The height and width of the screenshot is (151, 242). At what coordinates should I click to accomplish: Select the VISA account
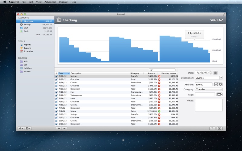click(x=27, y=28)
